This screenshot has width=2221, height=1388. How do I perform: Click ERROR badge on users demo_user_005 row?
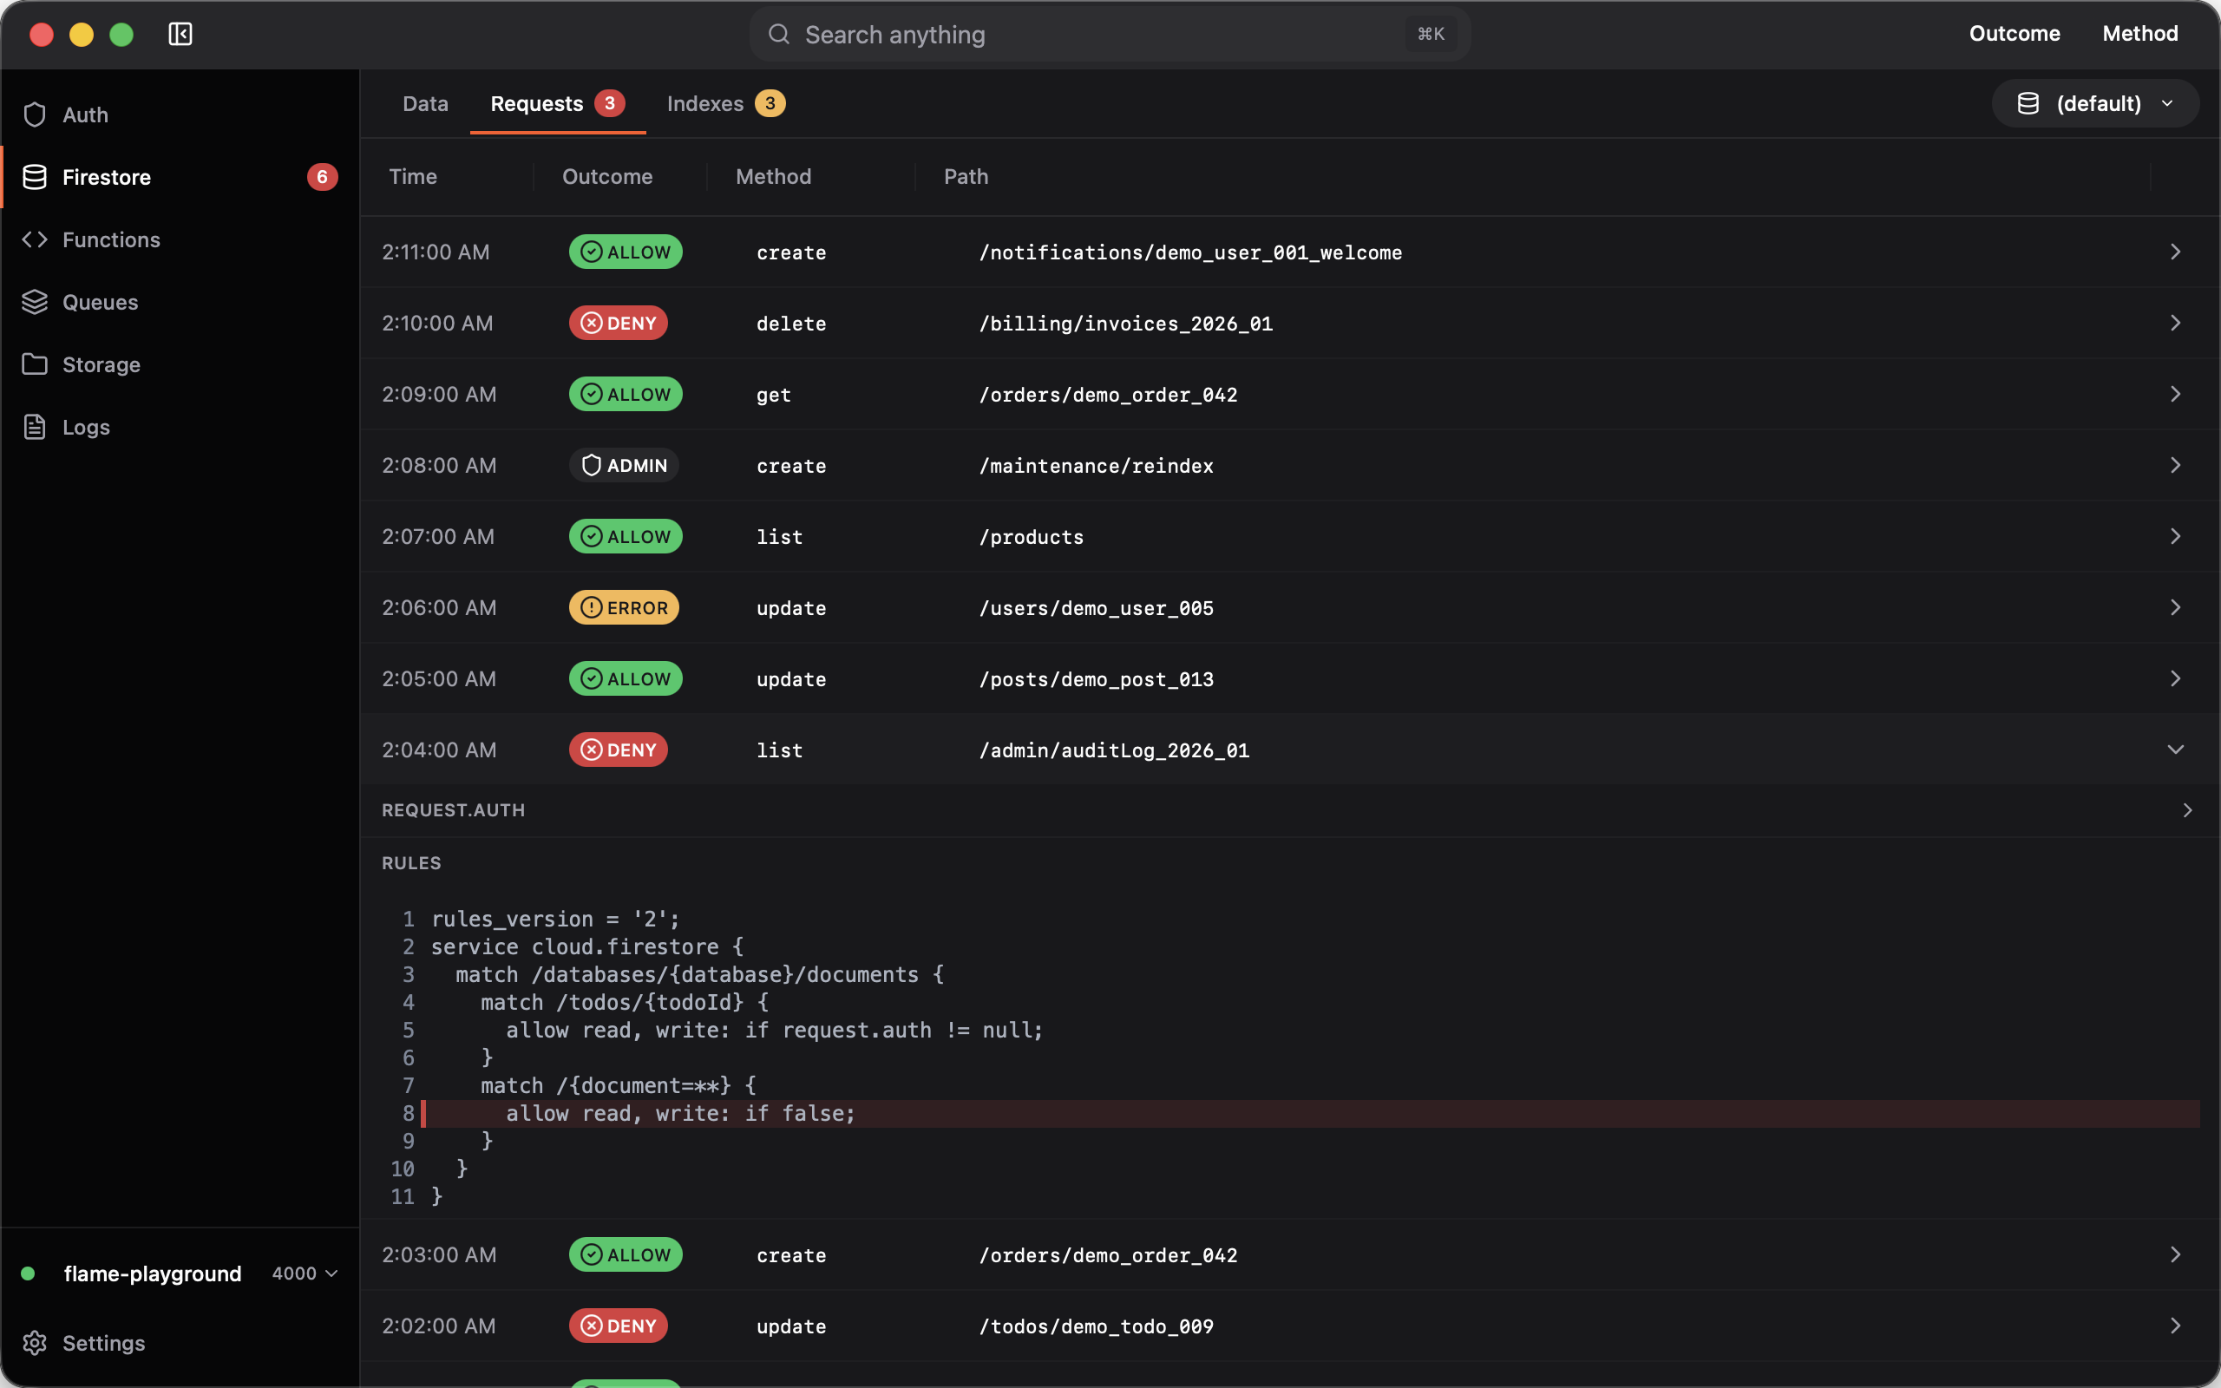click(624, 608)
